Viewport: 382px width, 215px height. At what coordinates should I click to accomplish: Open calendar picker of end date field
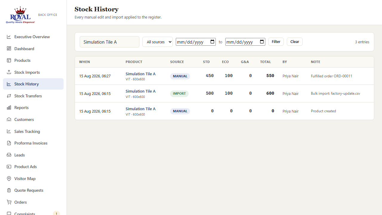(262, 42)
